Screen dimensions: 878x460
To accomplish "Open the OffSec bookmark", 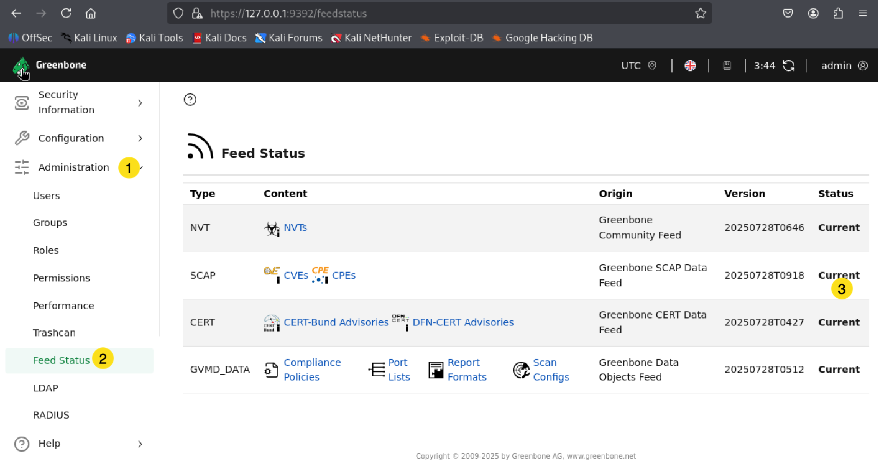I will click(x=31, y=38).
